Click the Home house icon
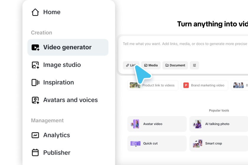The height and width of the screenshot is (165, 248). pyautogui.click(x=35, y=12)
